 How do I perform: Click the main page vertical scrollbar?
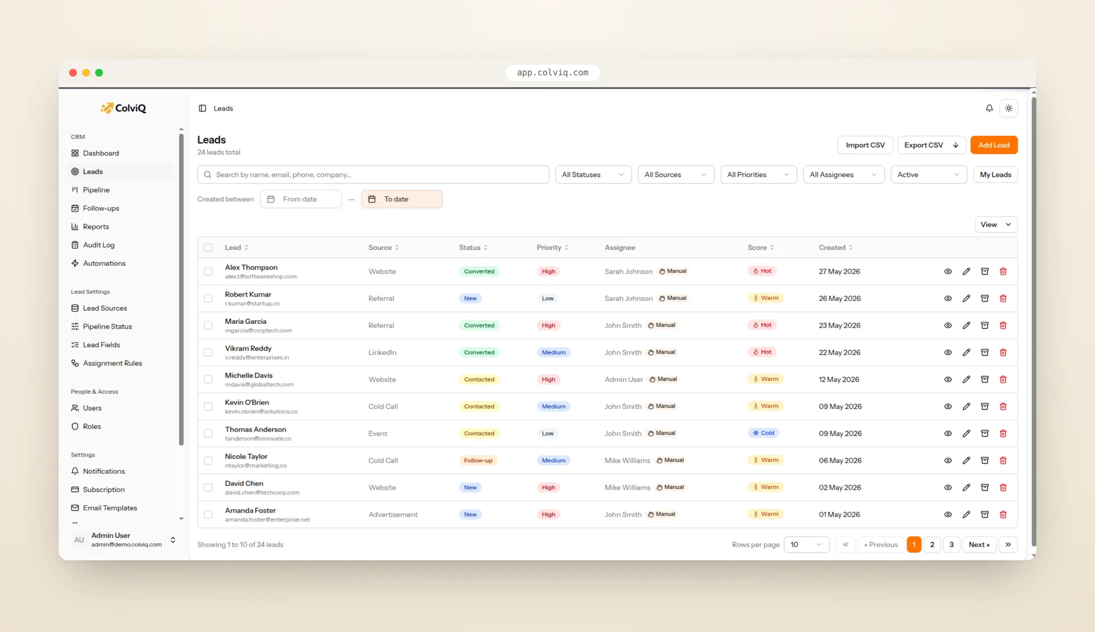[1034, 321]
